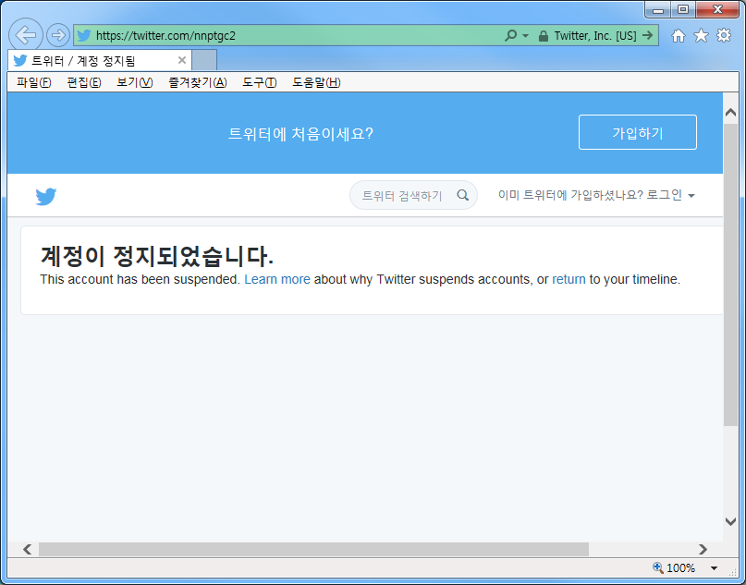Click the 계정이 정지되었습니다. heading

(157, 256)
